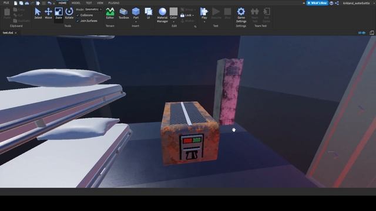The height and width of the screenshot is (211, 376).
Task: Click the device emulator icon at viewport corner
Action: click(371, 33)
